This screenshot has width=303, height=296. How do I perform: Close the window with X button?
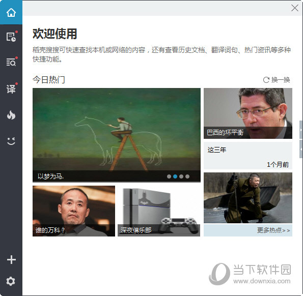295,8
